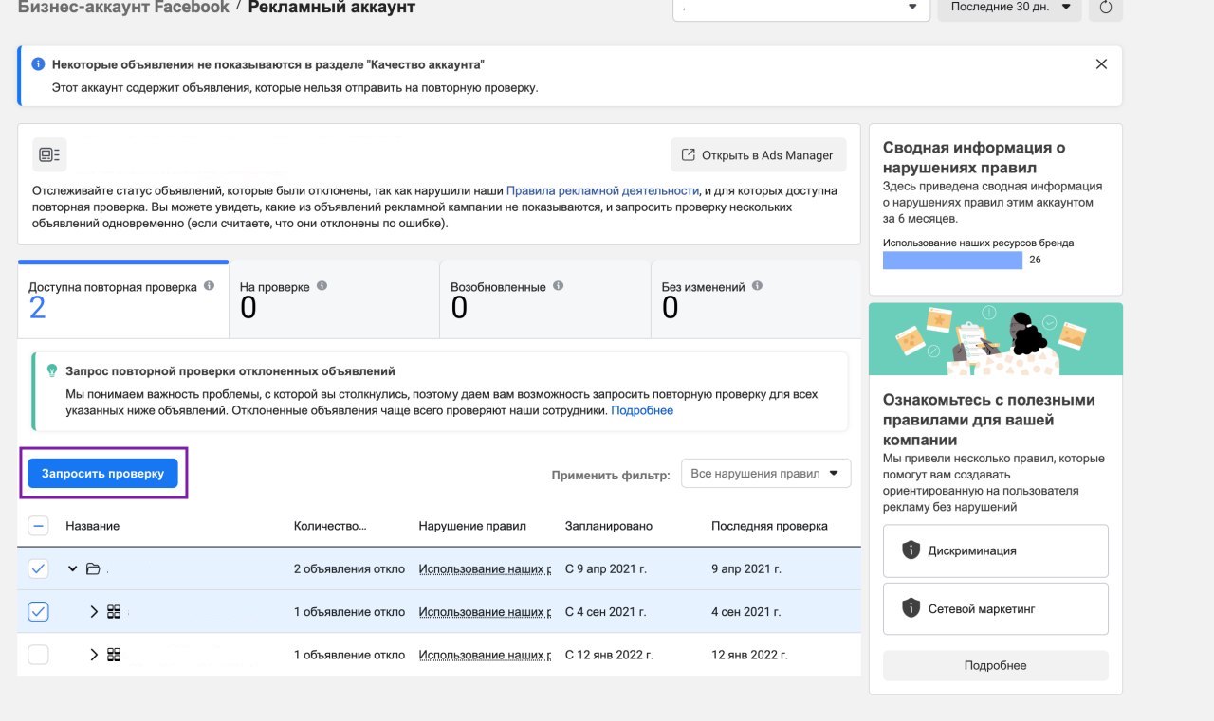
Task: Sort by 'Название' column header
Action: (x=92, y=526)
